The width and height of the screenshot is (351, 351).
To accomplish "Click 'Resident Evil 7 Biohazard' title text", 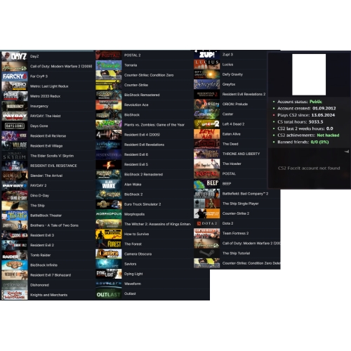I will [x=51, y=275].
